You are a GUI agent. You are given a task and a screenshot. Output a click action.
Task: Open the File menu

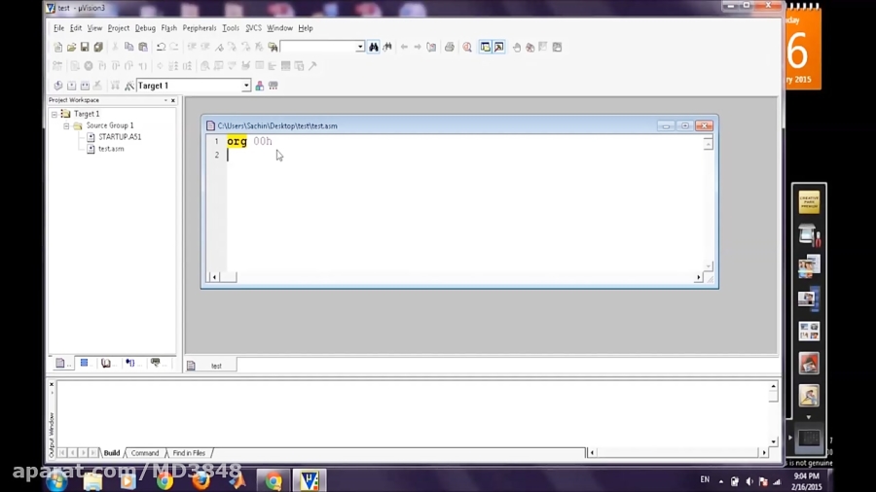pyautogui.click(x=58, y=28)
